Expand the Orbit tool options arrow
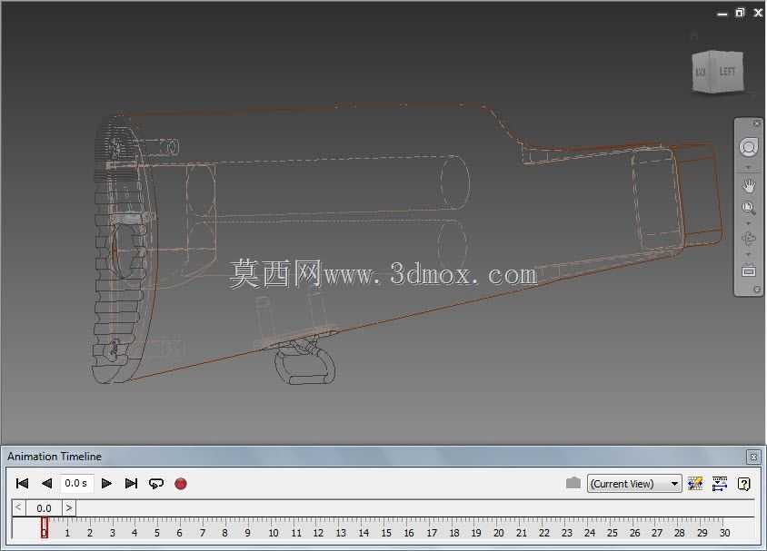Viewport: 767px width, 551px height. click(x=748, y=254)
